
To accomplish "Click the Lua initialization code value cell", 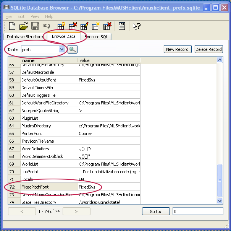I will click(x=109, y=172).
